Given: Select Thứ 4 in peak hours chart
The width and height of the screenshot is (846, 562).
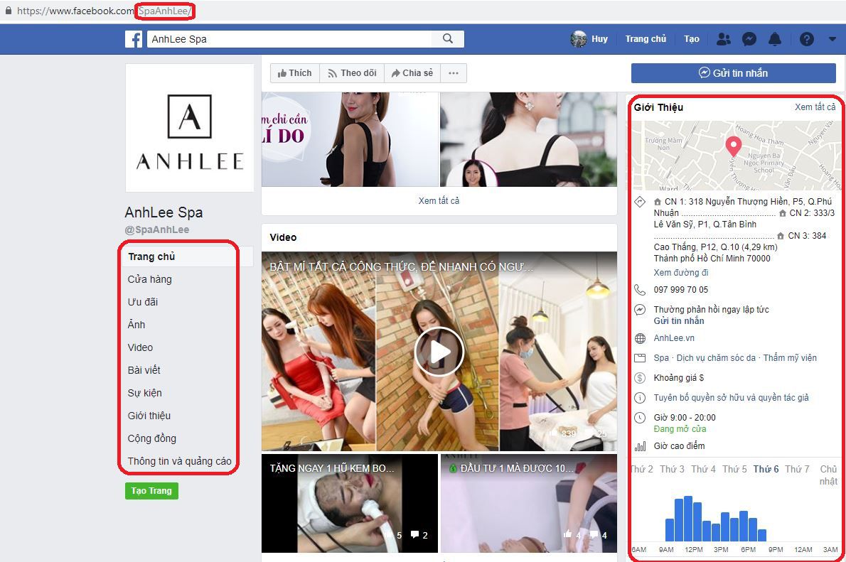Looking at the screenshot, I should coord(703,469).
